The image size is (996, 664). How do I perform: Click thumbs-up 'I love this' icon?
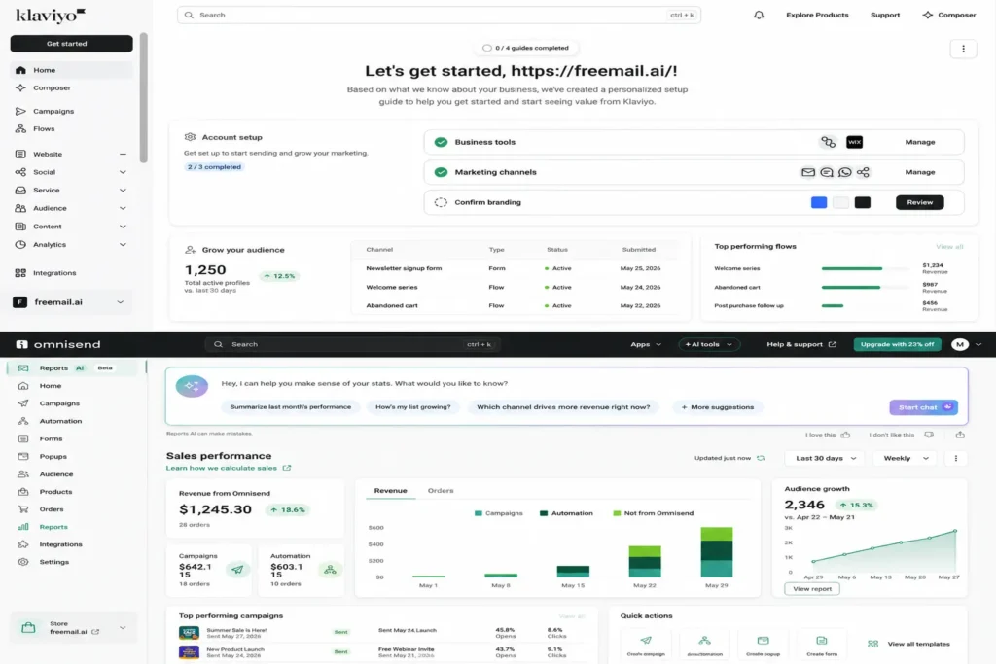(x=845, y=435)
